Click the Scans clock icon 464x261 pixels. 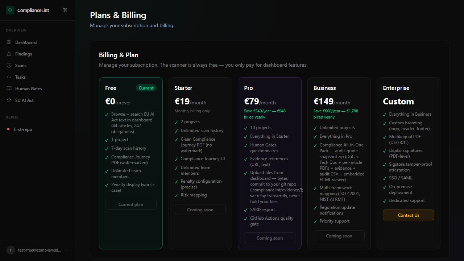[9, 66]
